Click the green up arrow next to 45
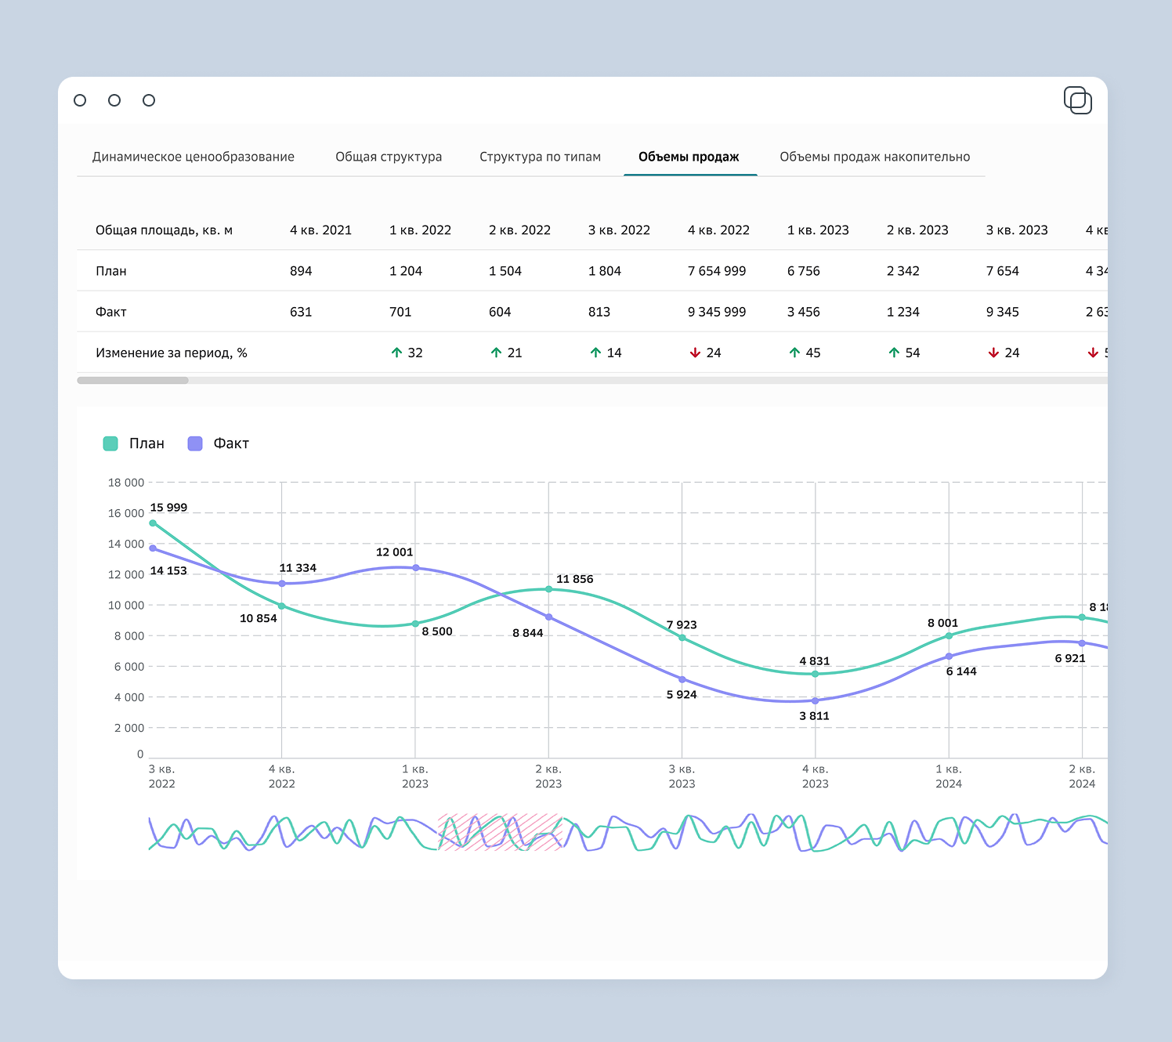This screenshot has width=1172, height=1042. pyautogui.click(x=794, y=353)
